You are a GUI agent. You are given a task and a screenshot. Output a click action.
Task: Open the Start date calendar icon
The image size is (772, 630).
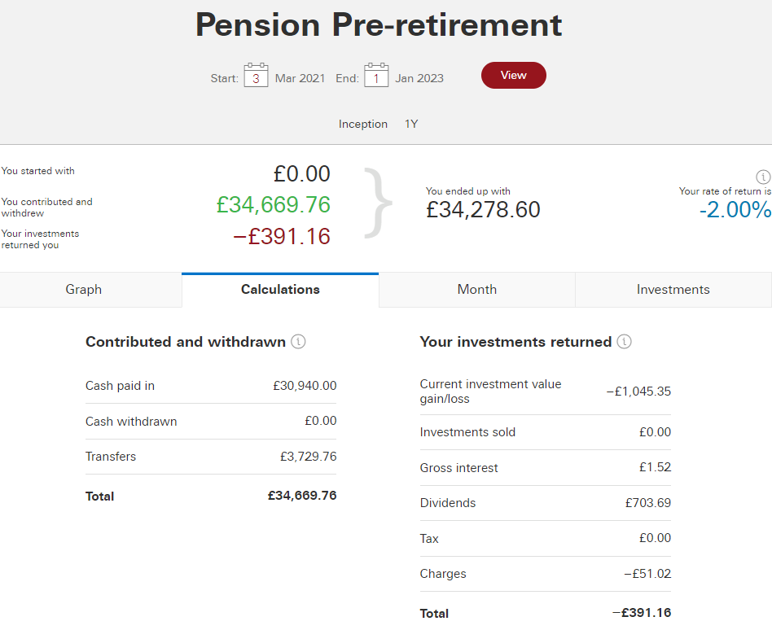point(256,76)
